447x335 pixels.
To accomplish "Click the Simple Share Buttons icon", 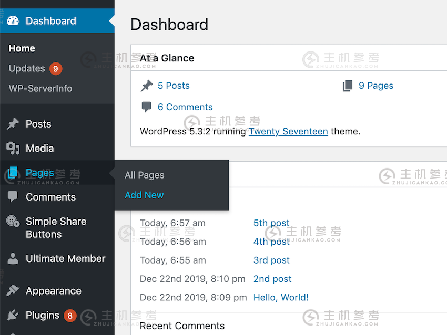I will (x=13, y=221).
